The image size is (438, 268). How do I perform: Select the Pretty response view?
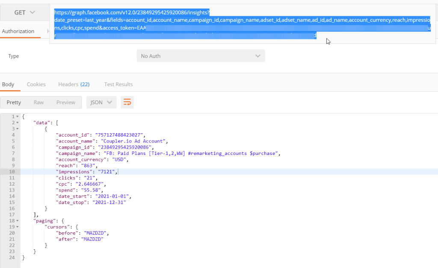coord(14,102)
